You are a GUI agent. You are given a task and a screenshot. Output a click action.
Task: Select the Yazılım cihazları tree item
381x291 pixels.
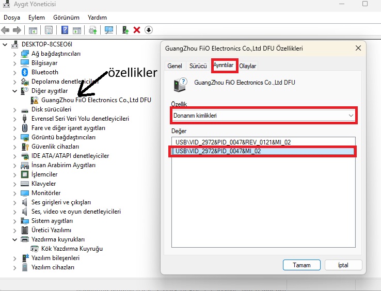[x=53, y=267]
